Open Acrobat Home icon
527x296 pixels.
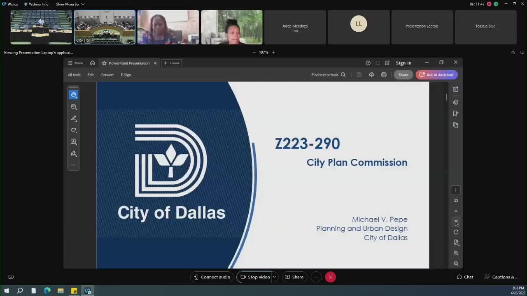click(x=92, y=63)
